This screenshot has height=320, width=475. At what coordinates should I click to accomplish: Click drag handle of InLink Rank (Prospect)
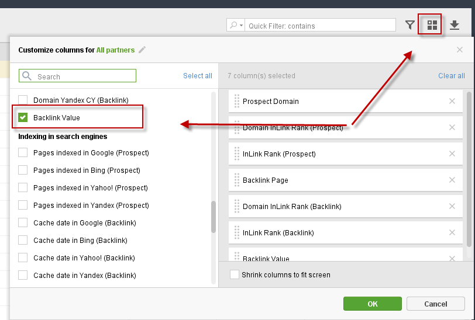(236, 154)
